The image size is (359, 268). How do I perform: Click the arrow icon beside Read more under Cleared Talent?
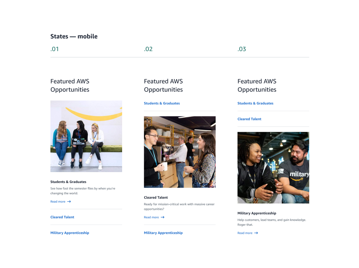click(x=162, y=217)
